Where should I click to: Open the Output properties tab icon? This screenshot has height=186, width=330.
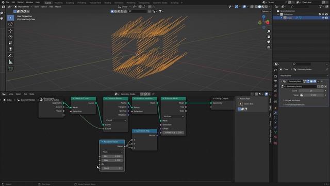(x=275, y=81)
